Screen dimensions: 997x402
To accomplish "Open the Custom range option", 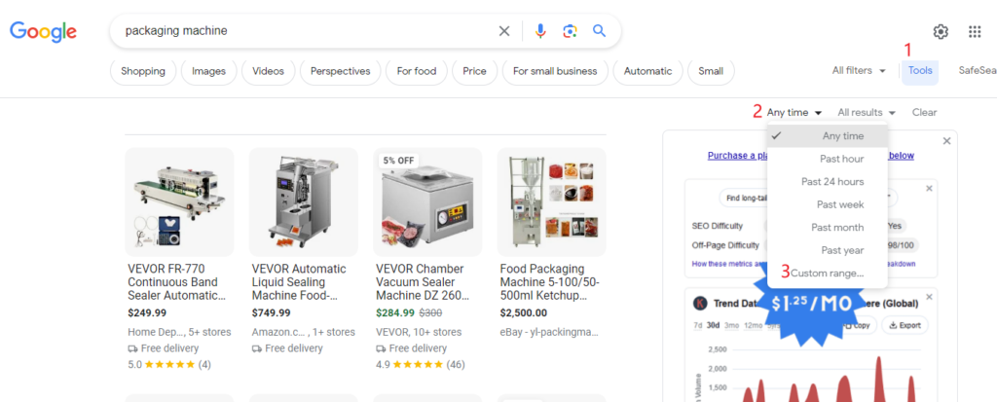I will tap(828, 273).
